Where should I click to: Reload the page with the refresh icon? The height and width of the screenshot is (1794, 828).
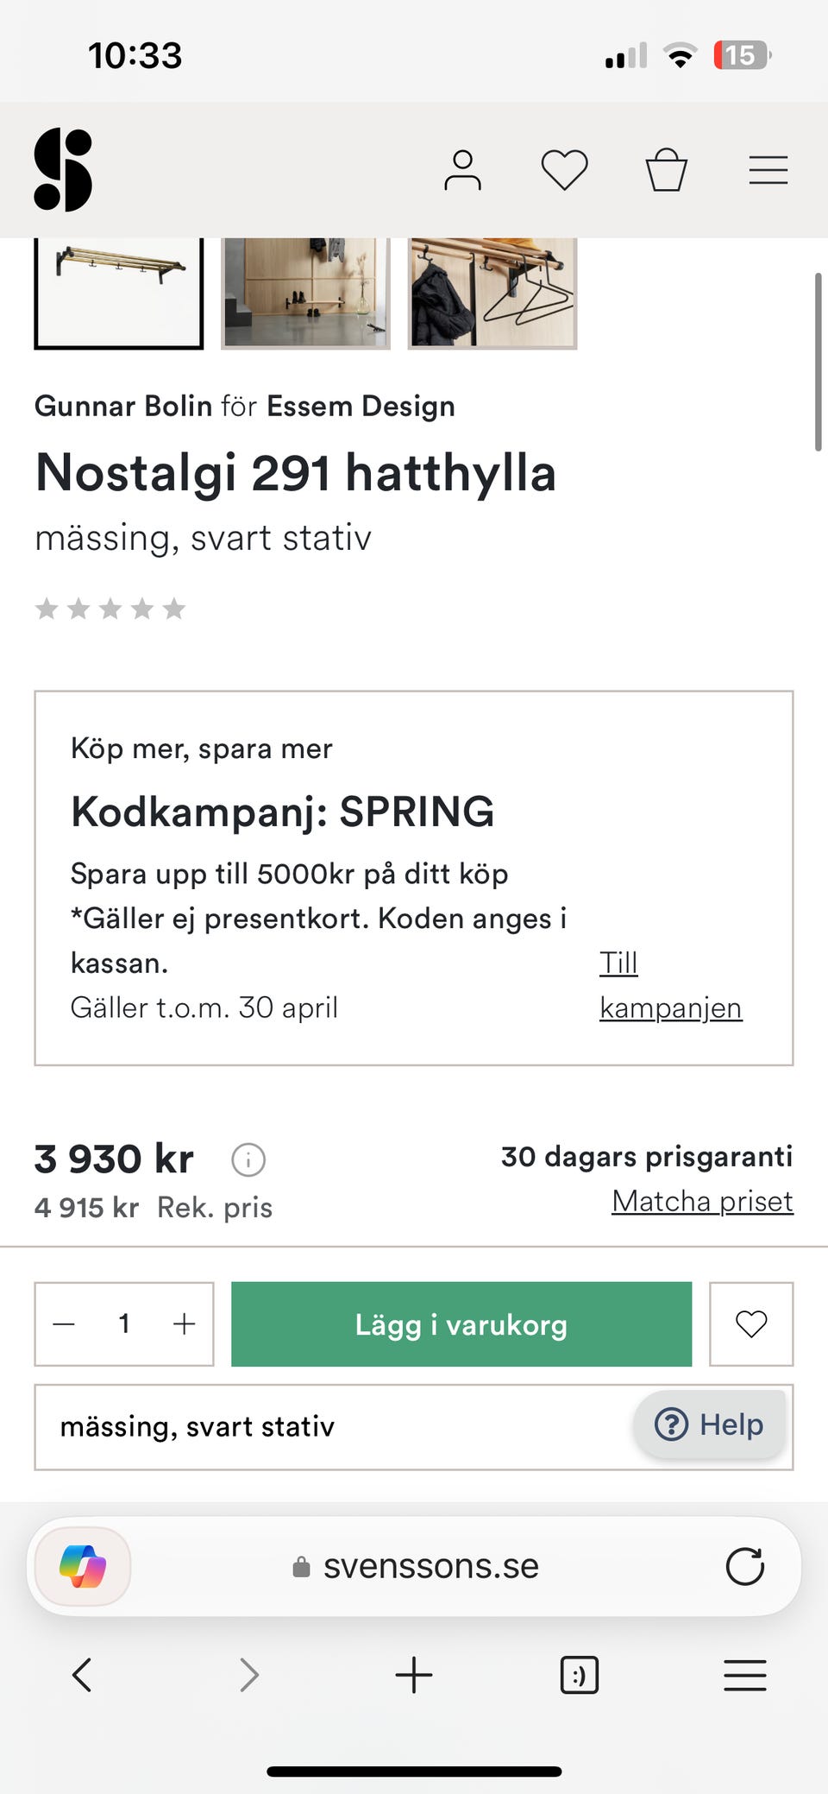click(744, 1566)
